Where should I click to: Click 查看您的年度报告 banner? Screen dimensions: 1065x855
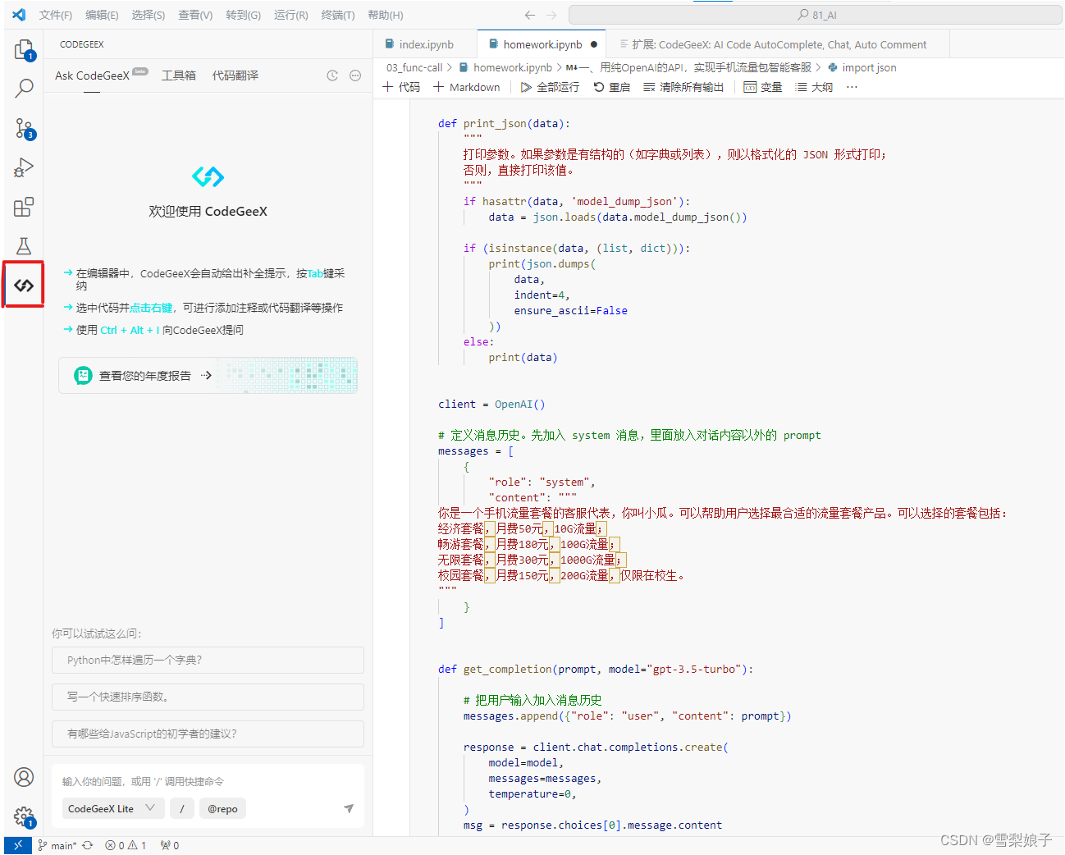click(x=208, y=375)
